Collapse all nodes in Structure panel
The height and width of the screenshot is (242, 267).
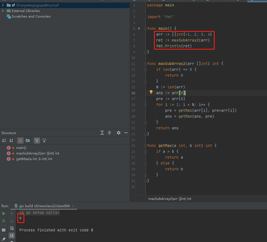109,133
